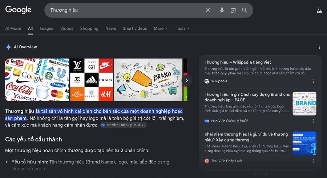Open Google Lens image search icon
Image resolution: width=327 pixels, height=178 pixels.
pos(233,10)
